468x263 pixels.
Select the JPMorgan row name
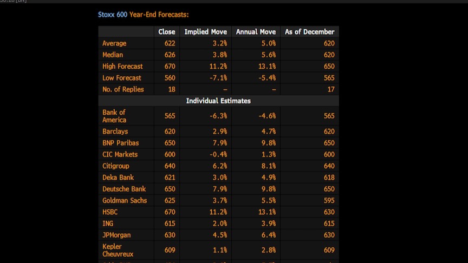coord(116,235)
